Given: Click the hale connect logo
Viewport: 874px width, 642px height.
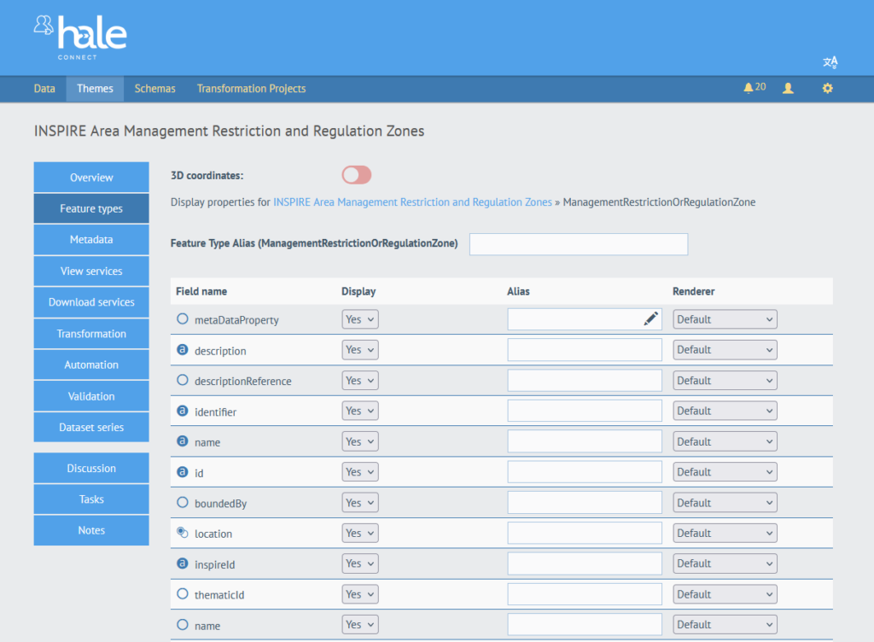Looking at the screenshot, I should coord(81,37).
